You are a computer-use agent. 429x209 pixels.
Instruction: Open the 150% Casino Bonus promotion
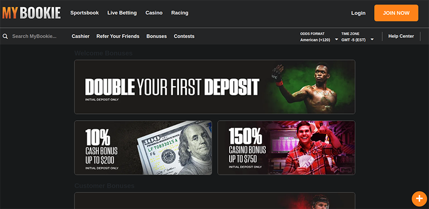coord(286,147)
